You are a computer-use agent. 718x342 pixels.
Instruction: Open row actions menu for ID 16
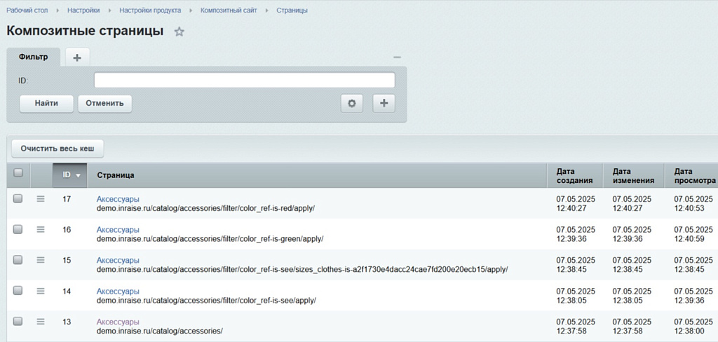coord(41,229)
